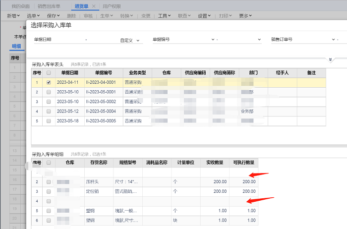347x229 pixels.
Task: Select all rows via the 采购入库单表头 header checkbox
Action: [x=49, y=73]
